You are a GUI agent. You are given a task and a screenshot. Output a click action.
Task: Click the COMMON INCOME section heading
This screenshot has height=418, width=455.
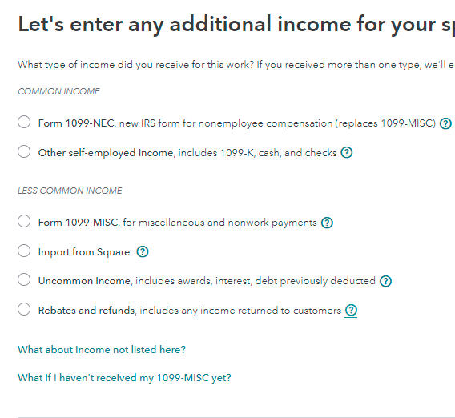pos(58,91)
